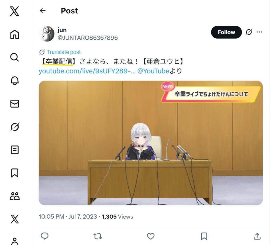Screen dimensions: 276x245
Task: Like the post with heart icon
Action: 151,236
